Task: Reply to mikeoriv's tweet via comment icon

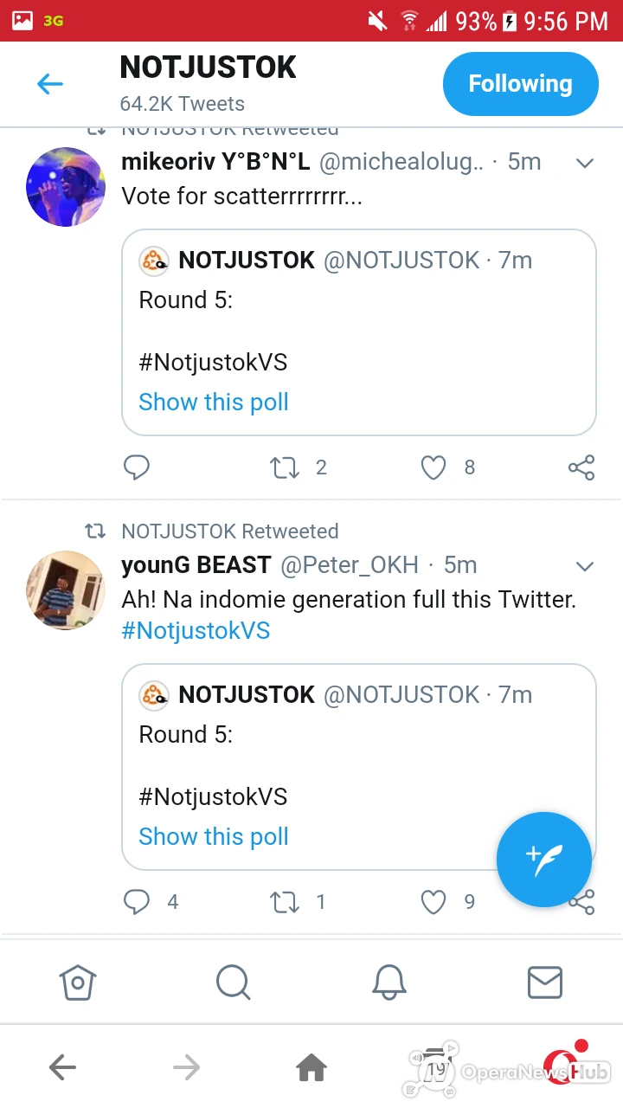Action: click(x=137, y=467)
